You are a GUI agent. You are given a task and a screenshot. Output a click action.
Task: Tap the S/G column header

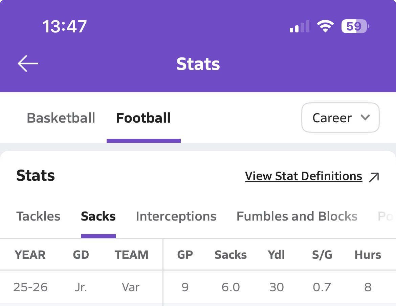click(322, 255)
